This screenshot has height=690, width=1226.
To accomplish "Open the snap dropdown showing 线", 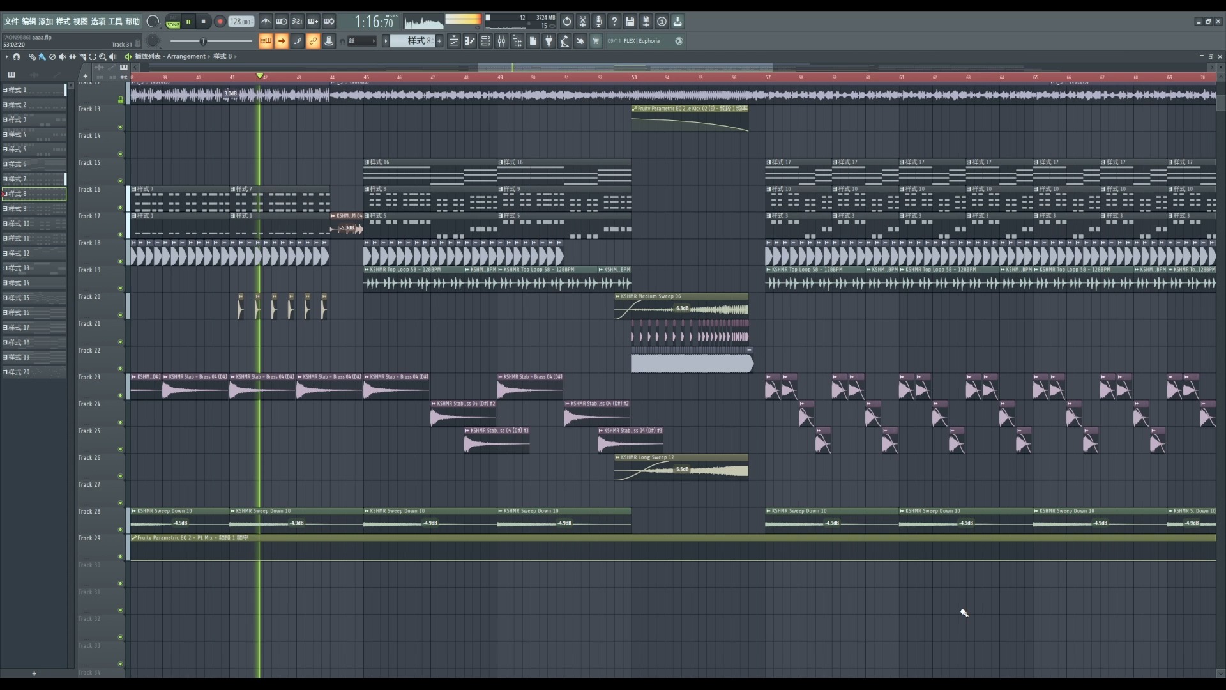I will (x=361, y=41).
